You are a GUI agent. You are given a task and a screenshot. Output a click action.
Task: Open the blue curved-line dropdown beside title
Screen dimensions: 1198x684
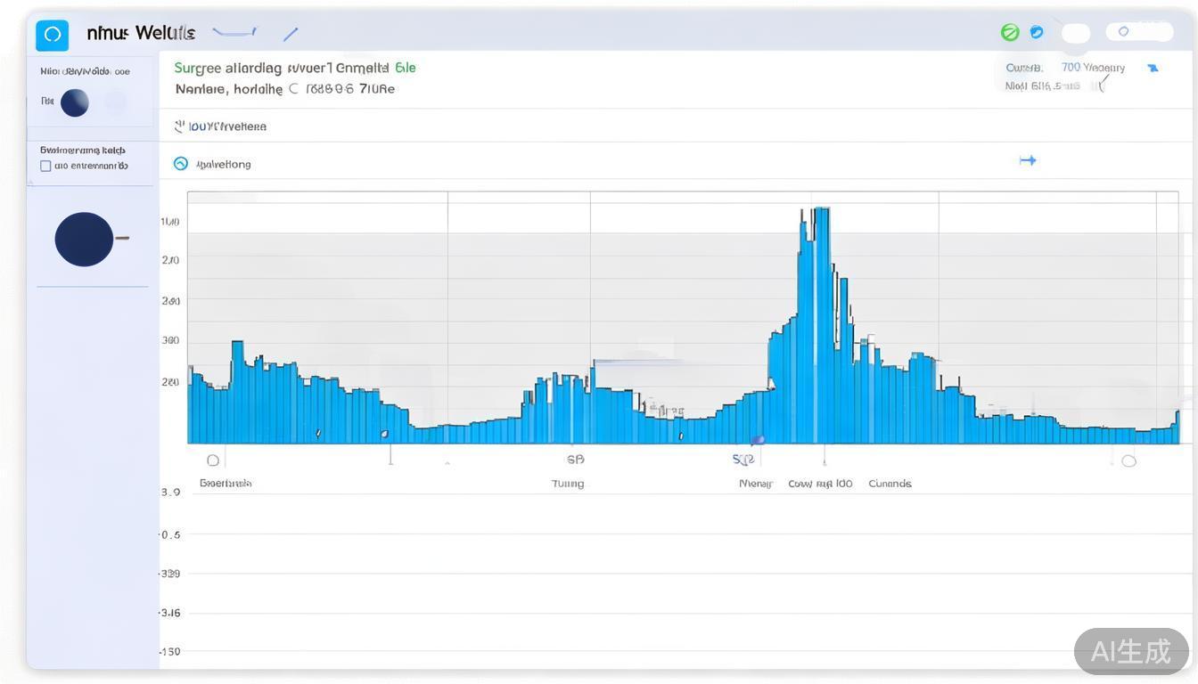234,34
